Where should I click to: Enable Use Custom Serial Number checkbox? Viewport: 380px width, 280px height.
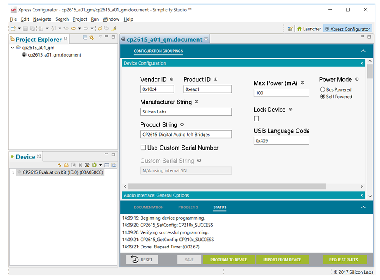click(143, 148)
